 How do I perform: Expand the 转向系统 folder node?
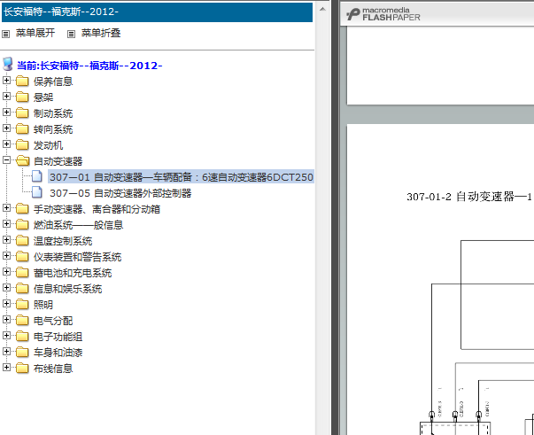click(x=6, y=128)
